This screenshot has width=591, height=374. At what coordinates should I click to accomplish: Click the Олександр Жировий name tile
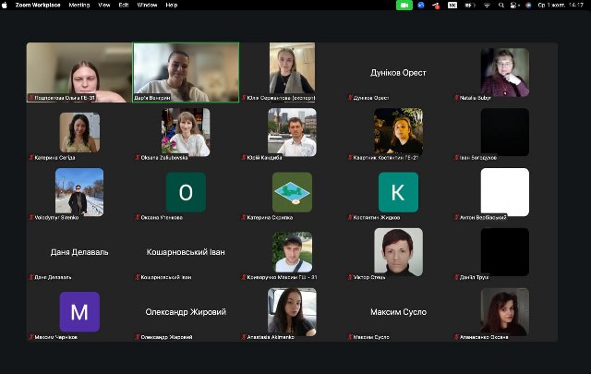(186, 312)
